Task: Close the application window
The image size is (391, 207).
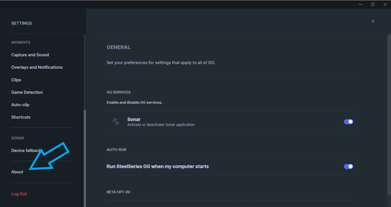Action: point(385,4)
